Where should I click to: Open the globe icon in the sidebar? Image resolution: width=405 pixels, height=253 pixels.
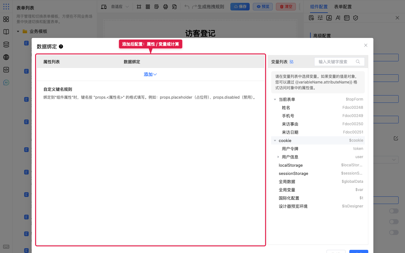click(6, 57)
